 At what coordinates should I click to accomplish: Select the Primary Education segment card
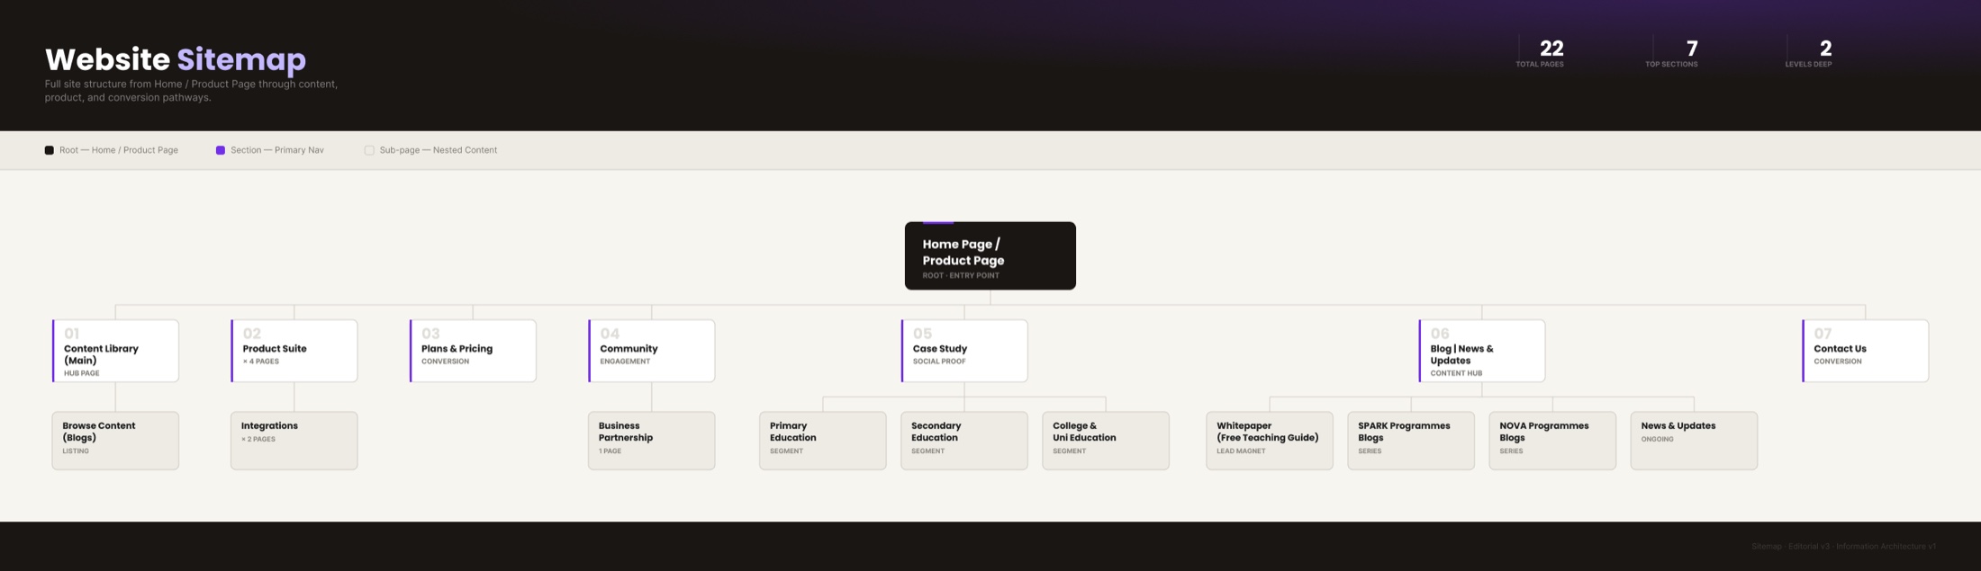point(823,441)
